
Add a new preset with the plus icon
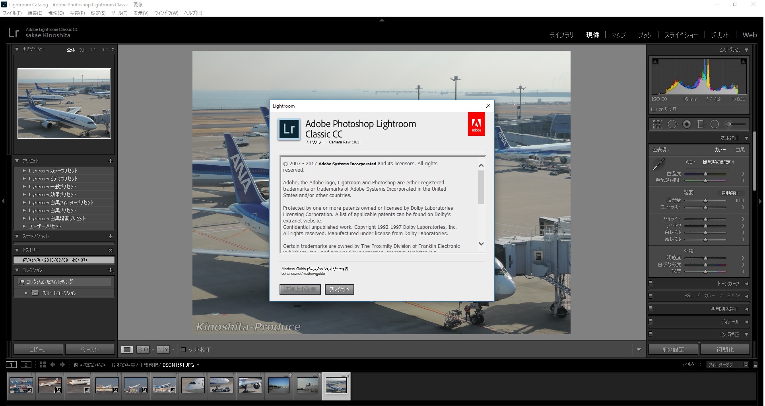(111, 161)
